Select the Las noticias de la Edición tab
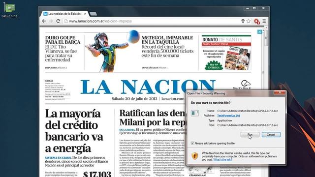This screenshot has width=315, height=177. (64, 14)
